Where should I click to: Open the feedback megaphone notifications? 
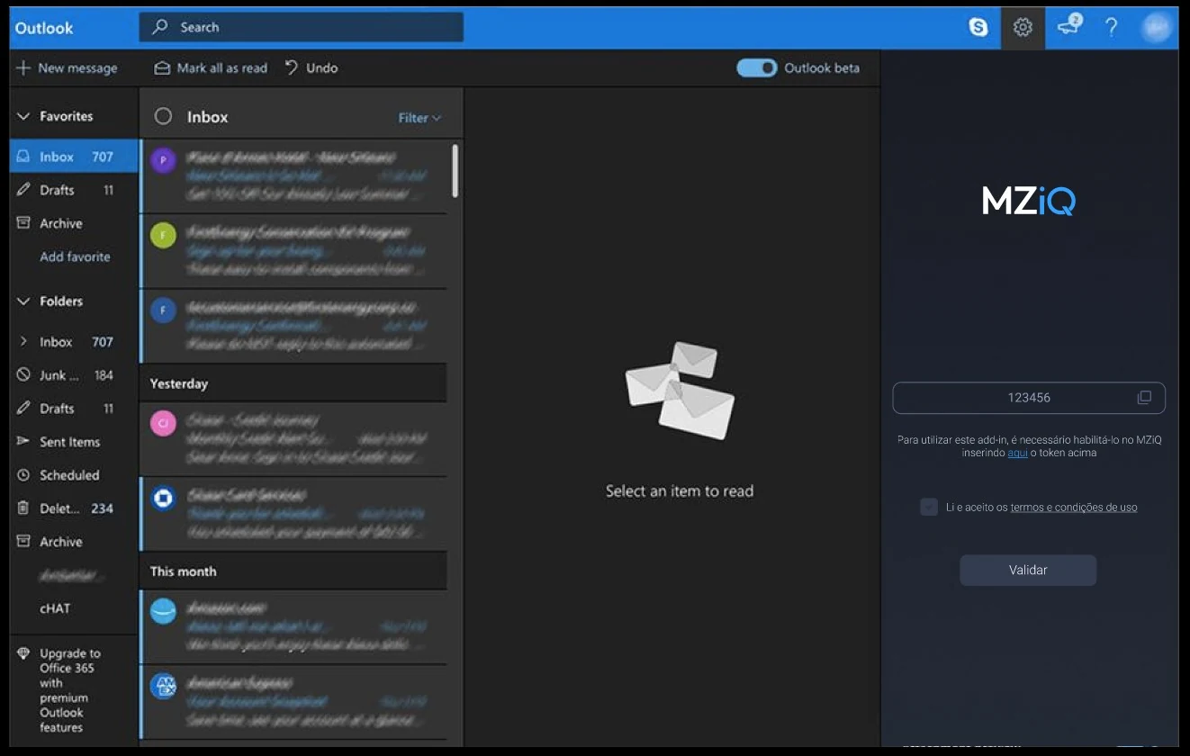click(1068, 26)
